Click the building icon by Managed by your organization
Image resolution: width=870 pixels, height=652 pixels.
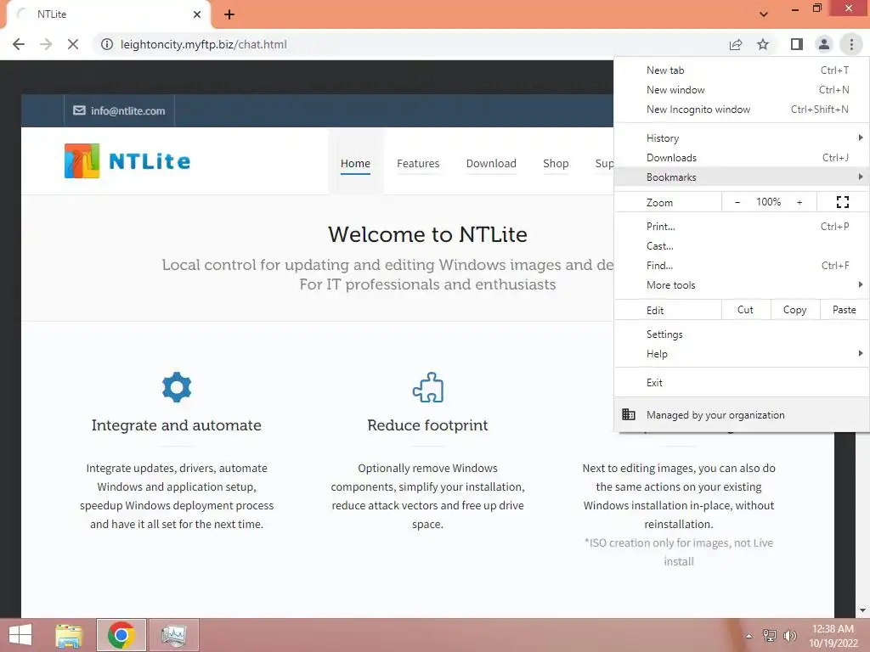click(628, 414)
